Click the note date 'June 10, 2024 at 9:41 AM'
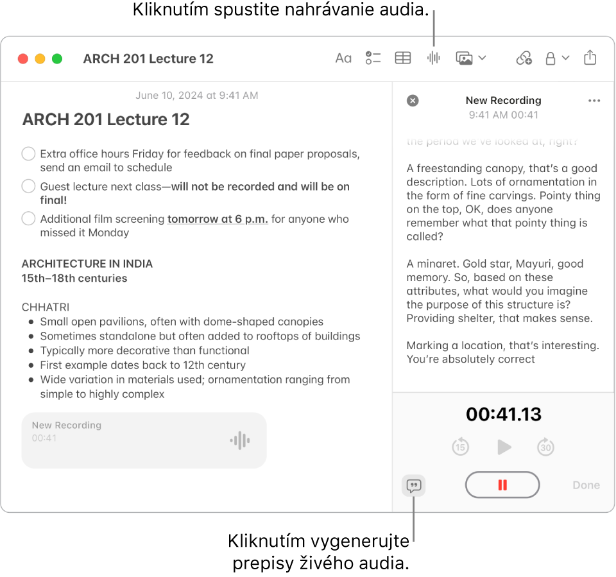 [x=197, y=96]
